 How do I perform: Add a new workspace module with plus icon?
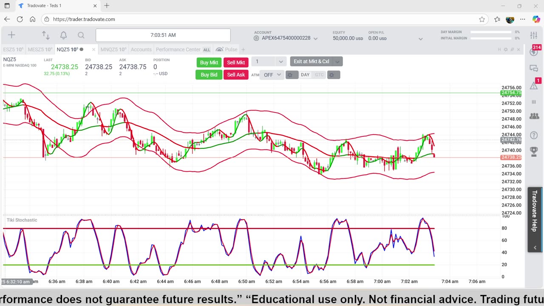11,35
